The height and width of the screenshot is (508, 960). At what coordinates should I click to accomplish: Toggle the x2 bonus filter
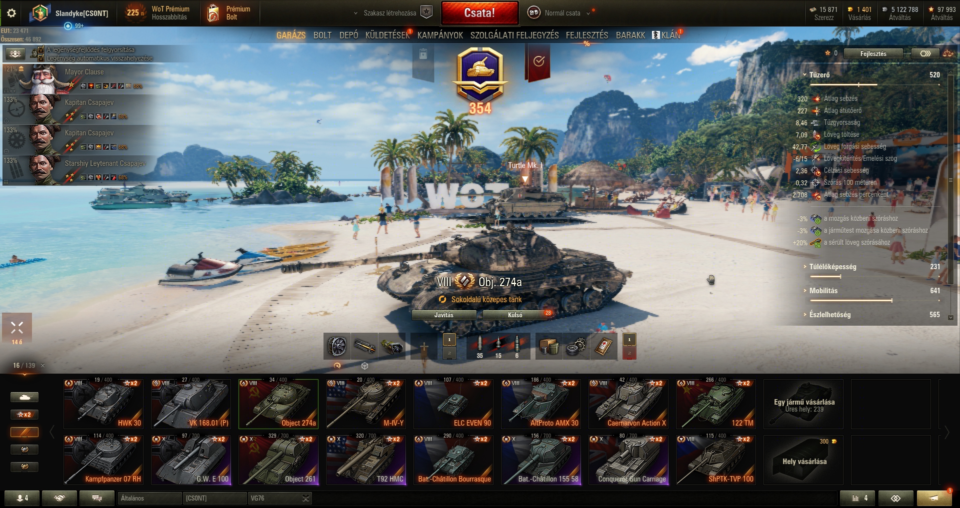24,415
